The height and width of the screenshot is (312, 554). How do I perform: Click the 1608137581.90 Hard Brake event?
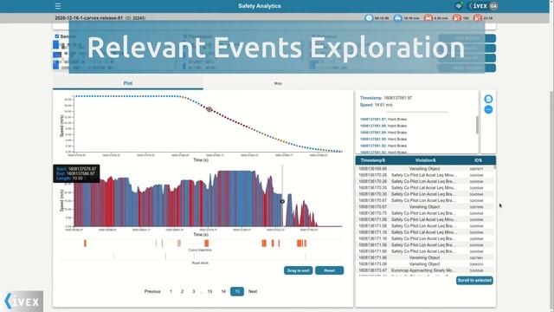pyautogui.click(x=383, y=140)
